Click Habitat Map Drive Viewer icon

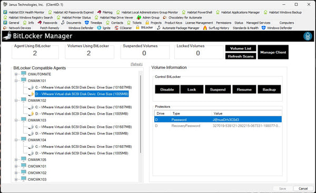[96, 17]
